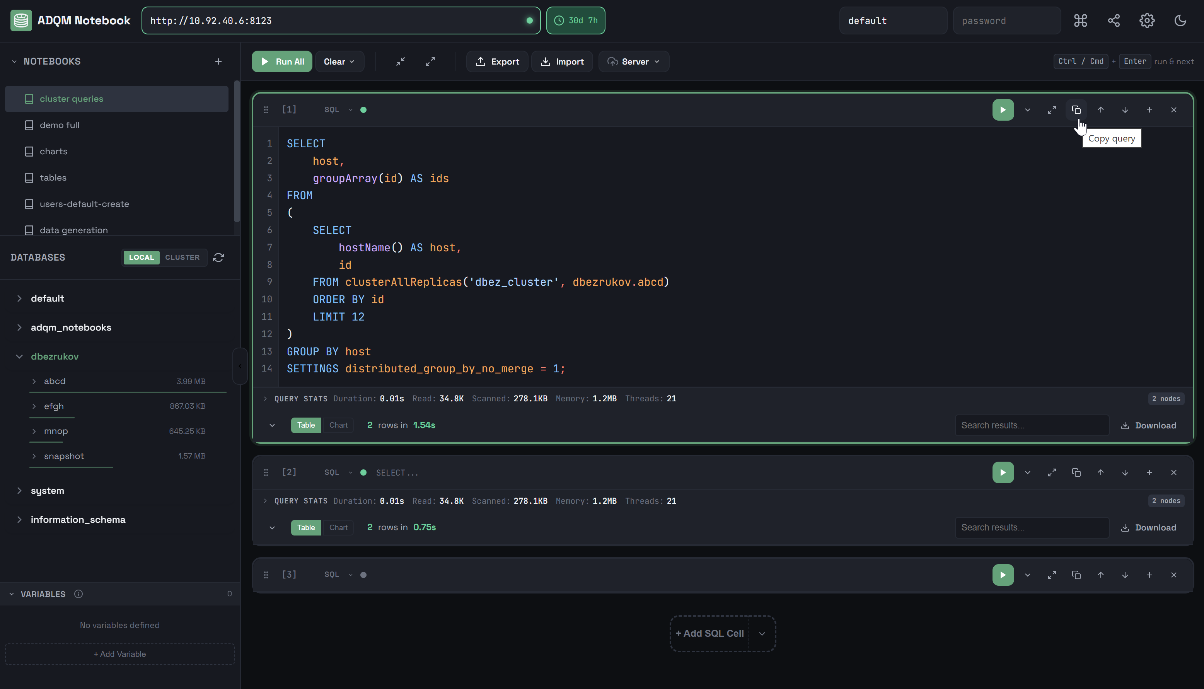Open the share icon in header

(x=1114, y=20)
